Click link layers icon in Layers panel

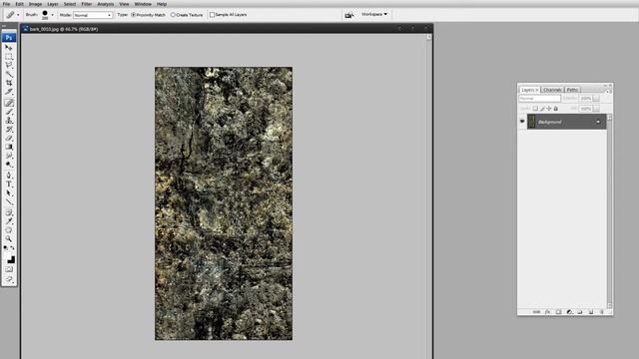[536, 312]
